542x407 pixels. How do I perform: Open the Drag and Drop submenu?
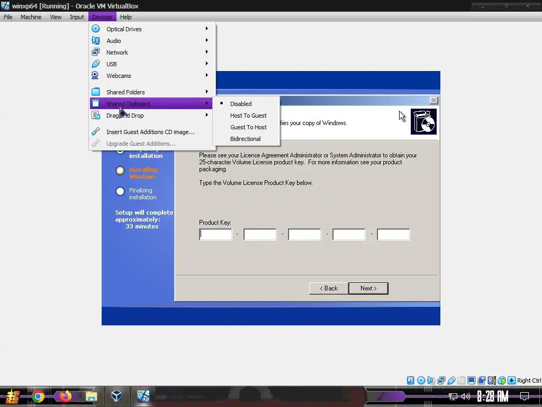click(x=152, y=115)
